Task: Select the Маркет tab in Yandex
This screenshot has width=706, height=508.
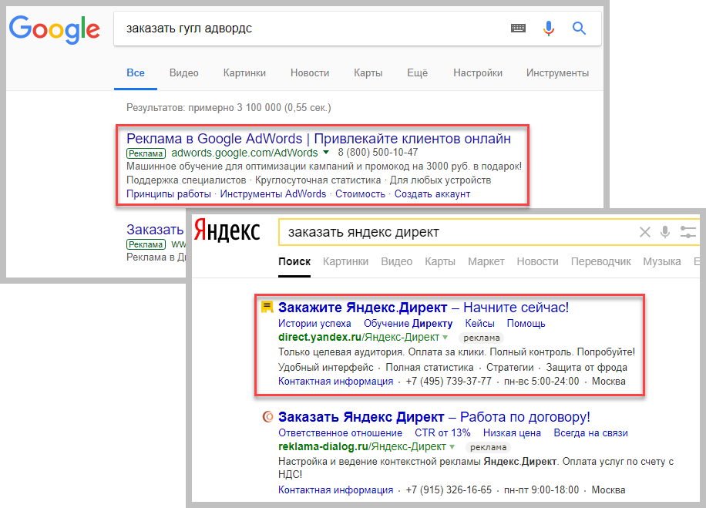Action: click(486, 261)
